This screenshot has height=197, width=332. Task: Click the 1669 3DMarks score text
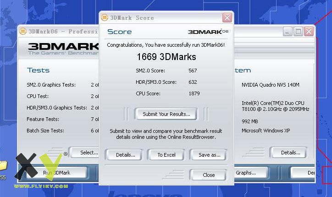point(166,57)
